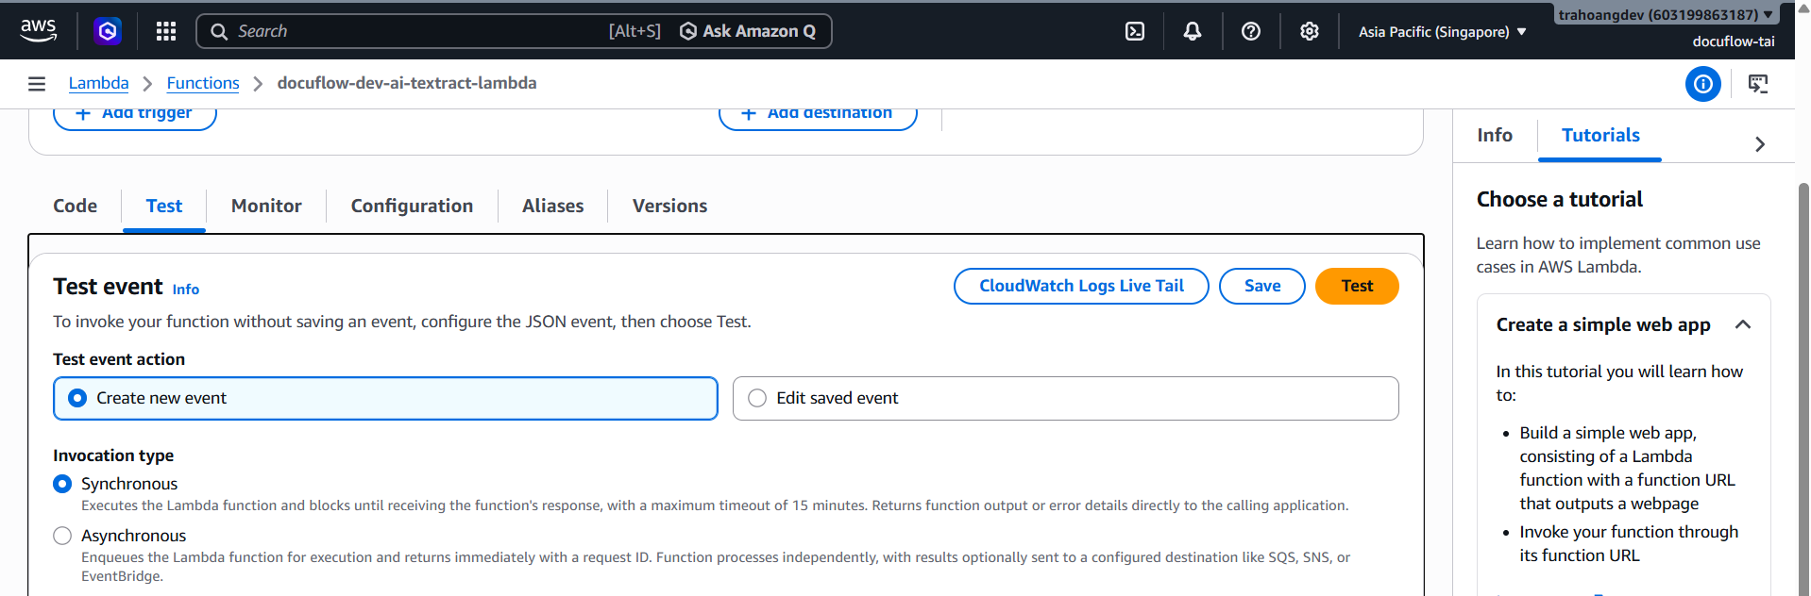Open the services grid menu
This screenshot has width=1811, height=596.
tap(166, 31)
